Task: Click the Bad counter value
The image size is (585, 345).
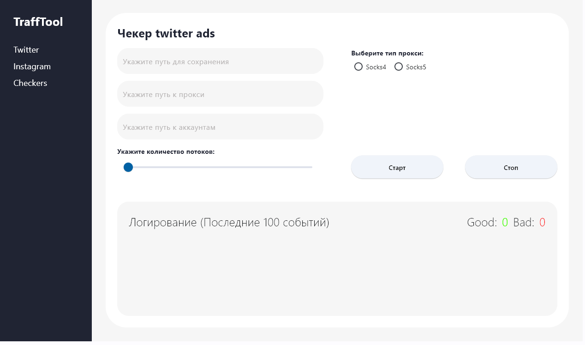Action: point(542,223)
